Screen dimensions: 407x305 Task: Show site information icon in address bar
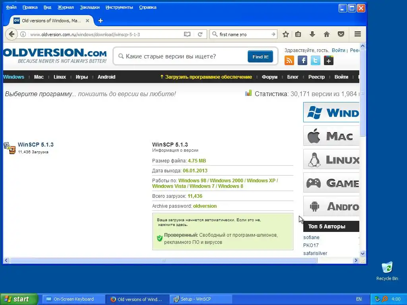point(23,34)
